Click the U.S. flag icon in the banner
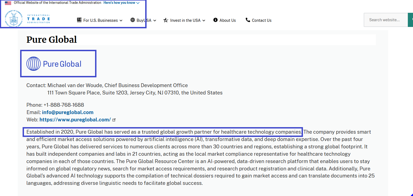The width and height of the screenshot is (413, 196). tap(8, 3)
